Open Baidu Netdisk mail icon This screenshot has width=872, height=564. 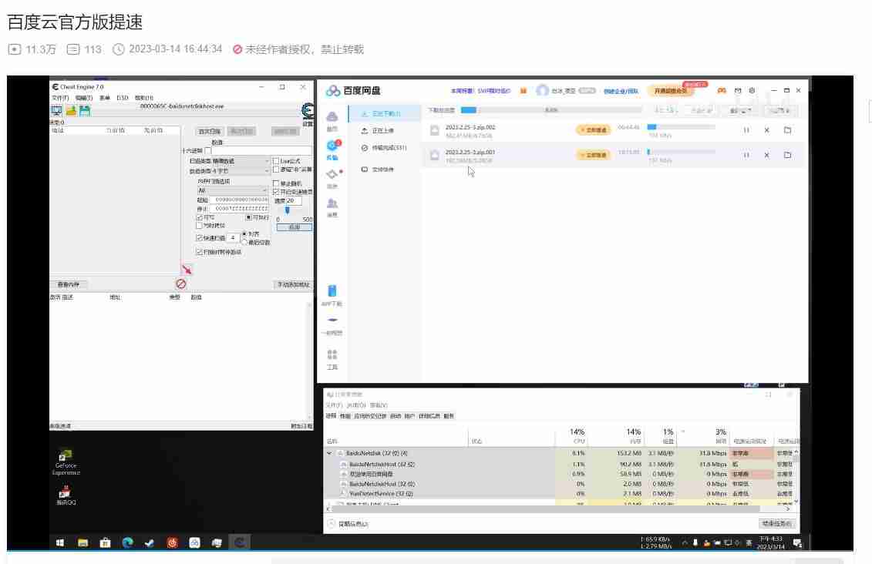(738, 91)
